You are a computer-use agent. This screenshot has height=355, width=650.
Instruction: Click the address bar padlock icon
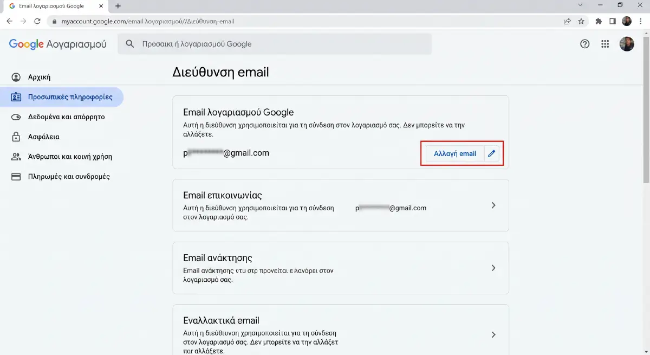coord(54,22)
